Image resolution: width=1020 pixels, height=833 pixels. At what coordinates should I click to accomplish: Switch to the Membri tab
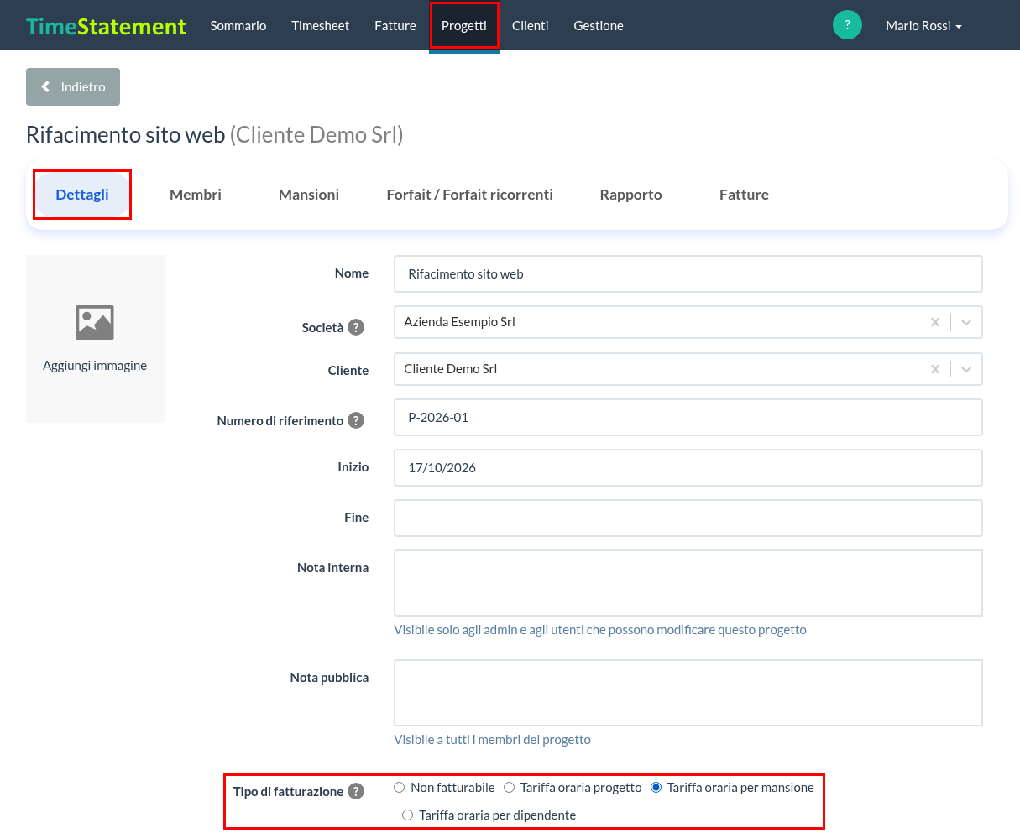196,195
